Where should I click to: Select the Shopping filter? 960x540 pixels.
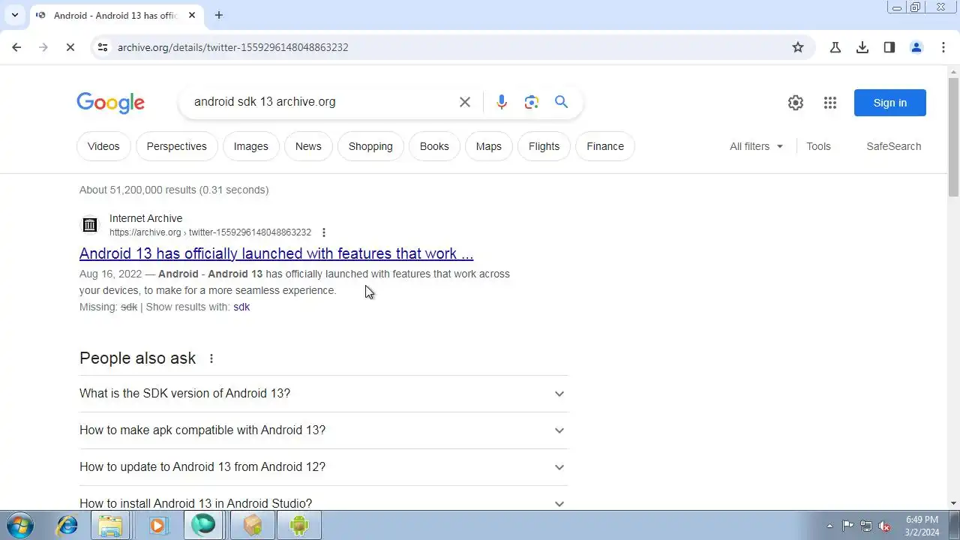click(x=370, y=146)
